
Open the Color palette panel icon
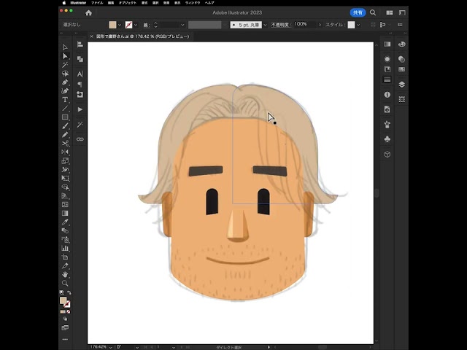click(x=401, y=44)
